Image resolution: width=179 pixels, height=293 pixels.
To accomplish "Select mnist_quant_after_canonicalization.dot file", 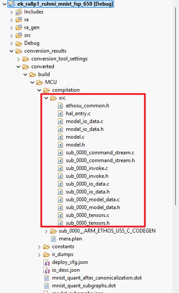I will point(97,278).
